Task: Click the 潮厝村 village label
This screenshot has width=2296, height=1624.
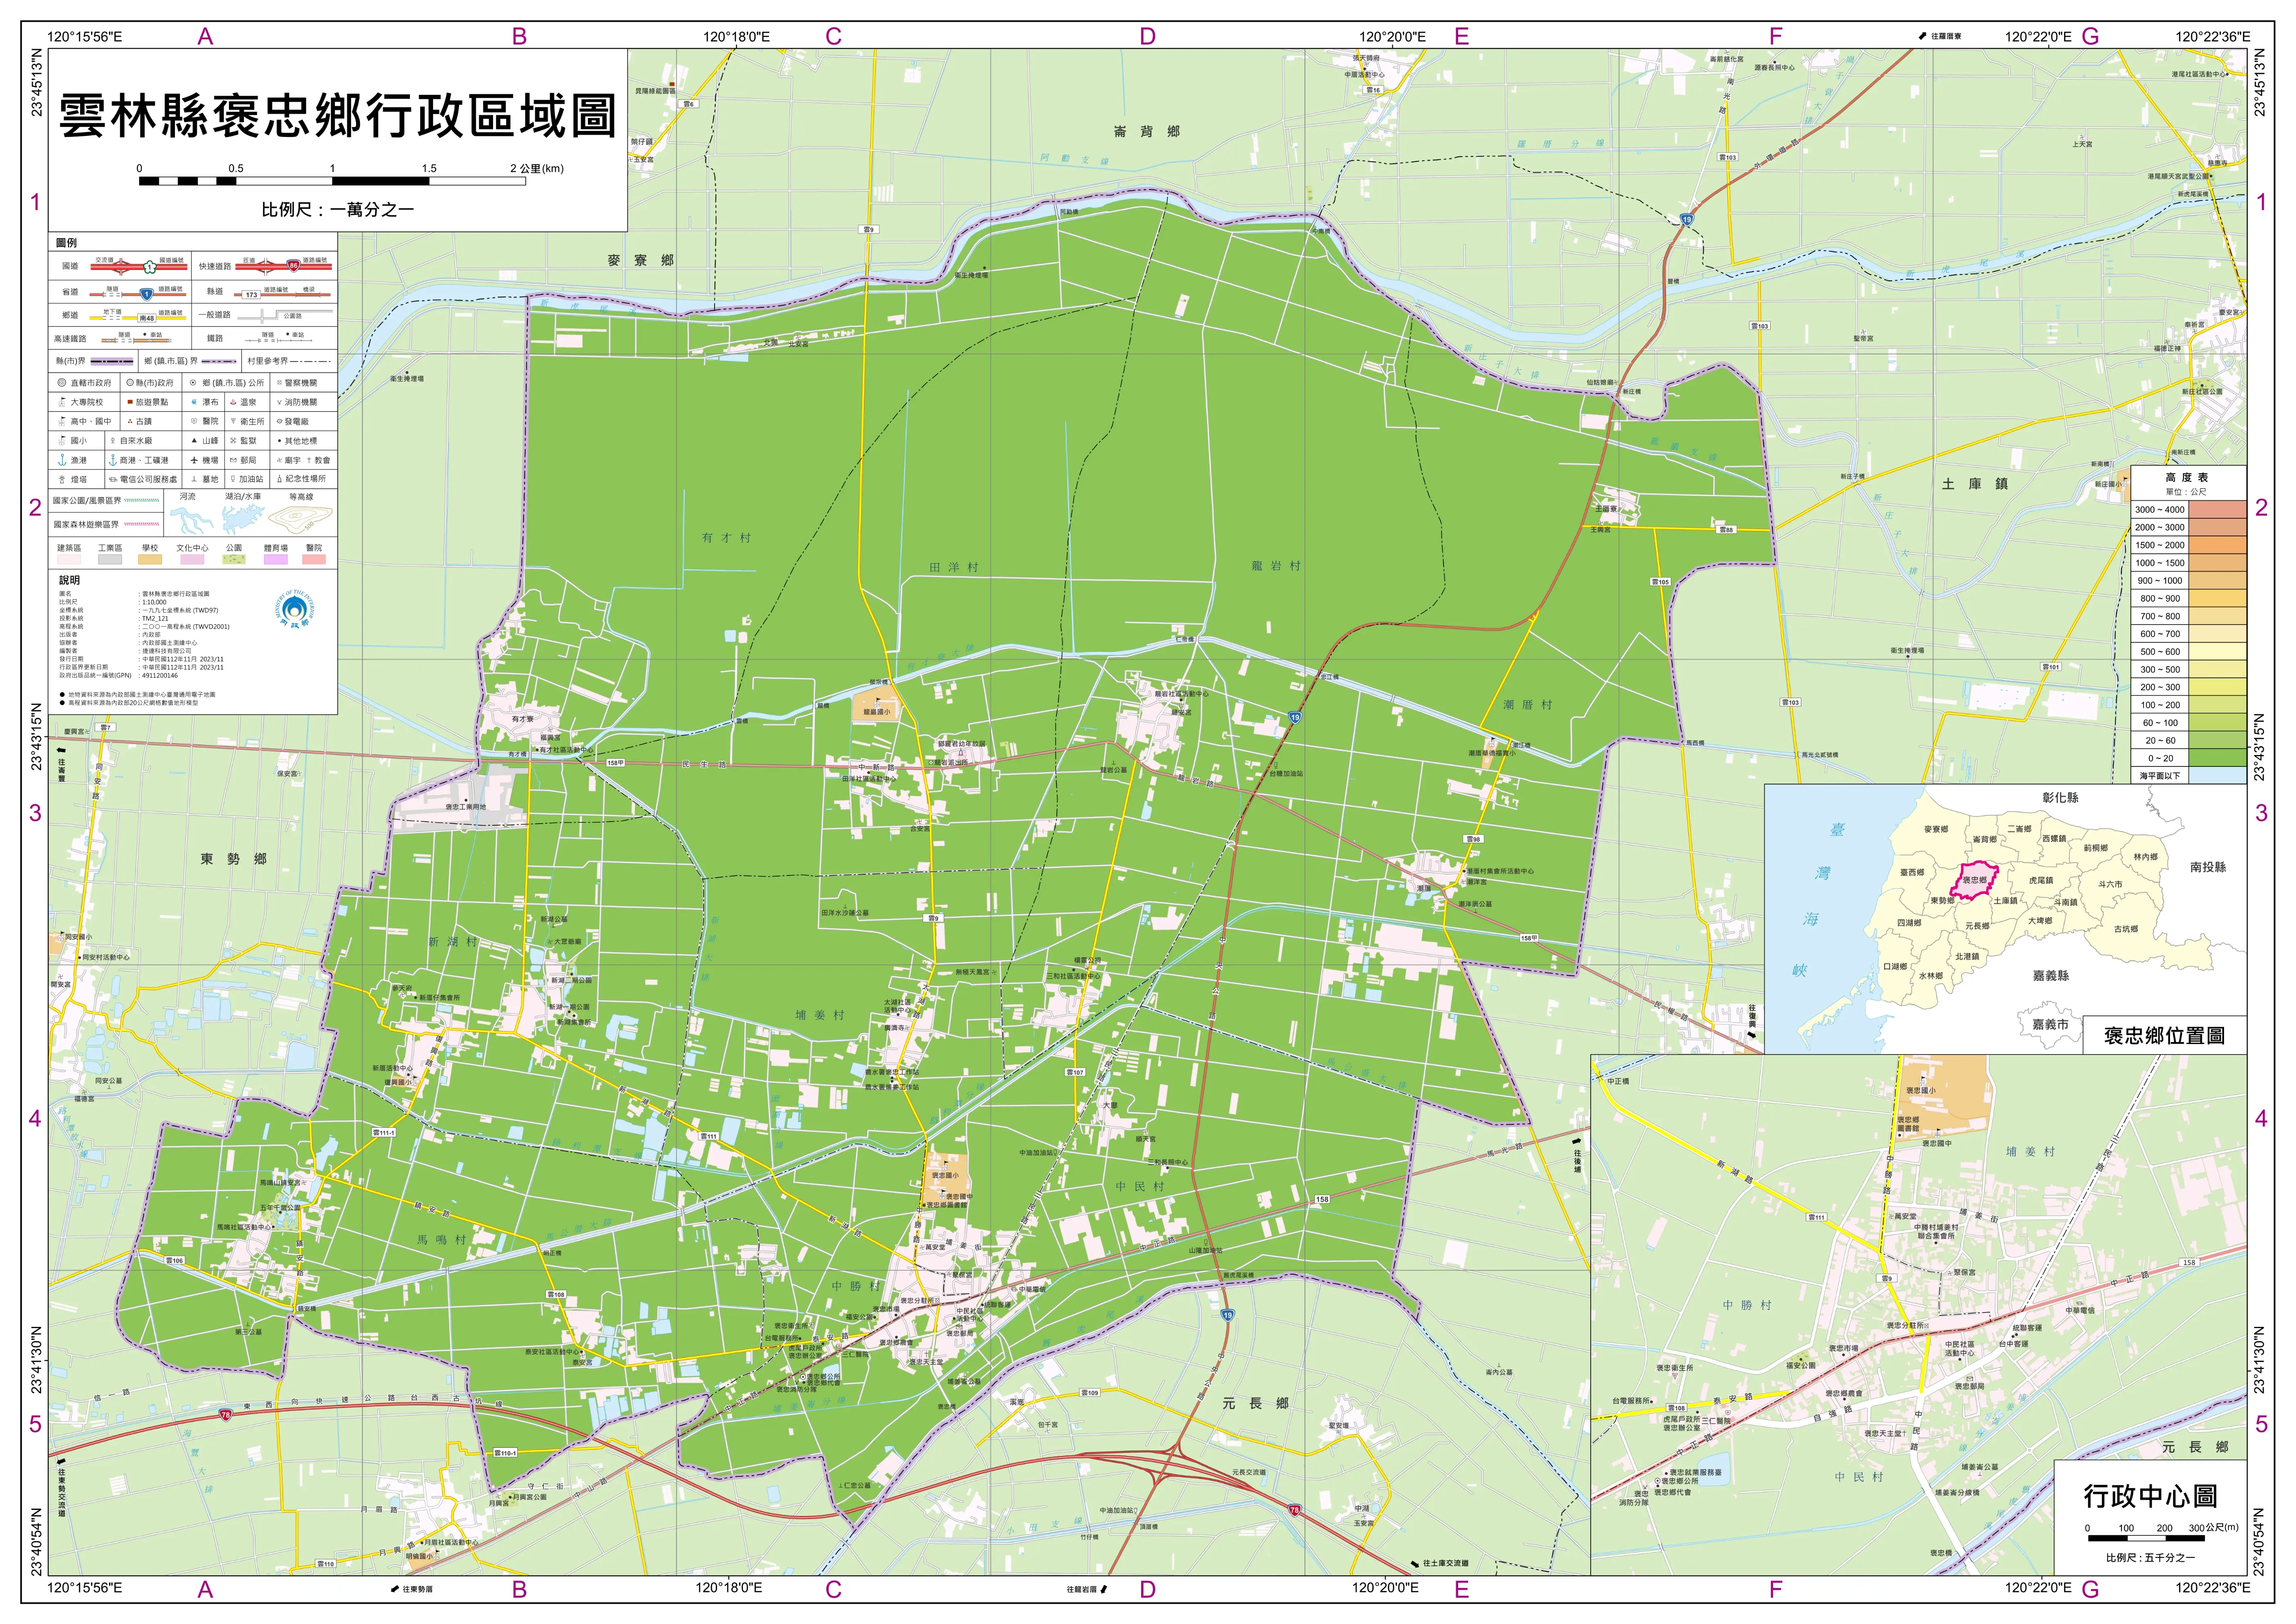Action: (1528, 705)
